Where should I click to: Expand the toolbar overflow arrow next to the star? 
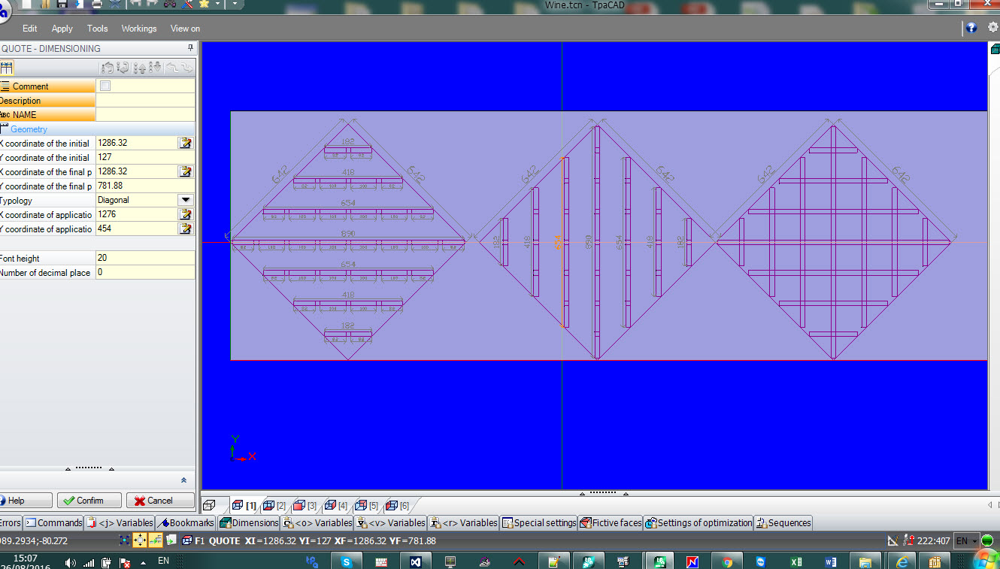point(218,4)
